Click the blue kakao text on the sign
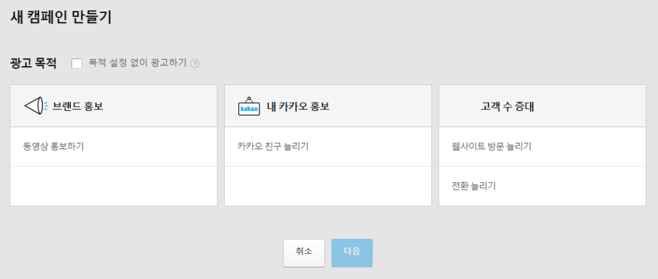Image resolution: width=658 pixels, height=279 pixels. click(249, 110)
